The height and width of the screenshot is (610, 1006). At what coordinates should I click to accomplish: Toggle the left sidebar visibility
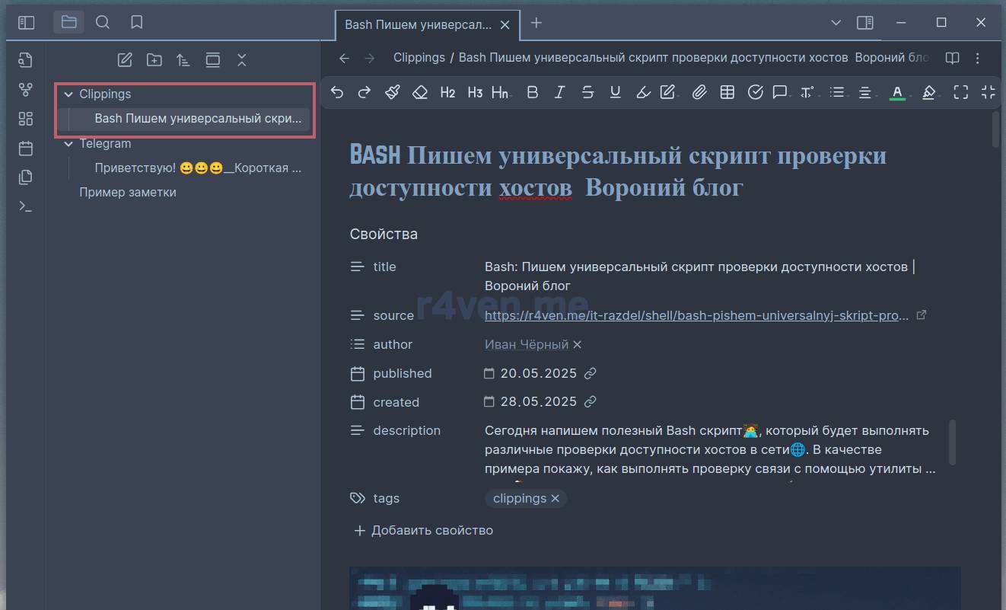pos(27,23)
